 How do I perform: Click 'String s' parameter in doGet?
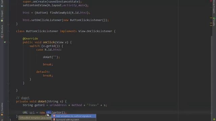point(55,102)
